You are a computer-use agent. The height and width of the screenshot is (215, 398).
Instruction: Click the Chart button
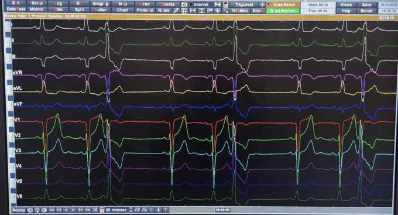(x=122, y=10)
